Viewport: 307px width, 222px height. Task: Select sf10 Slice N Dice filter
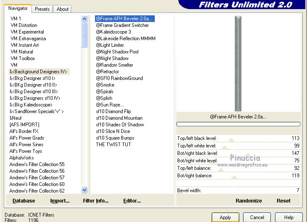[113, 132]
